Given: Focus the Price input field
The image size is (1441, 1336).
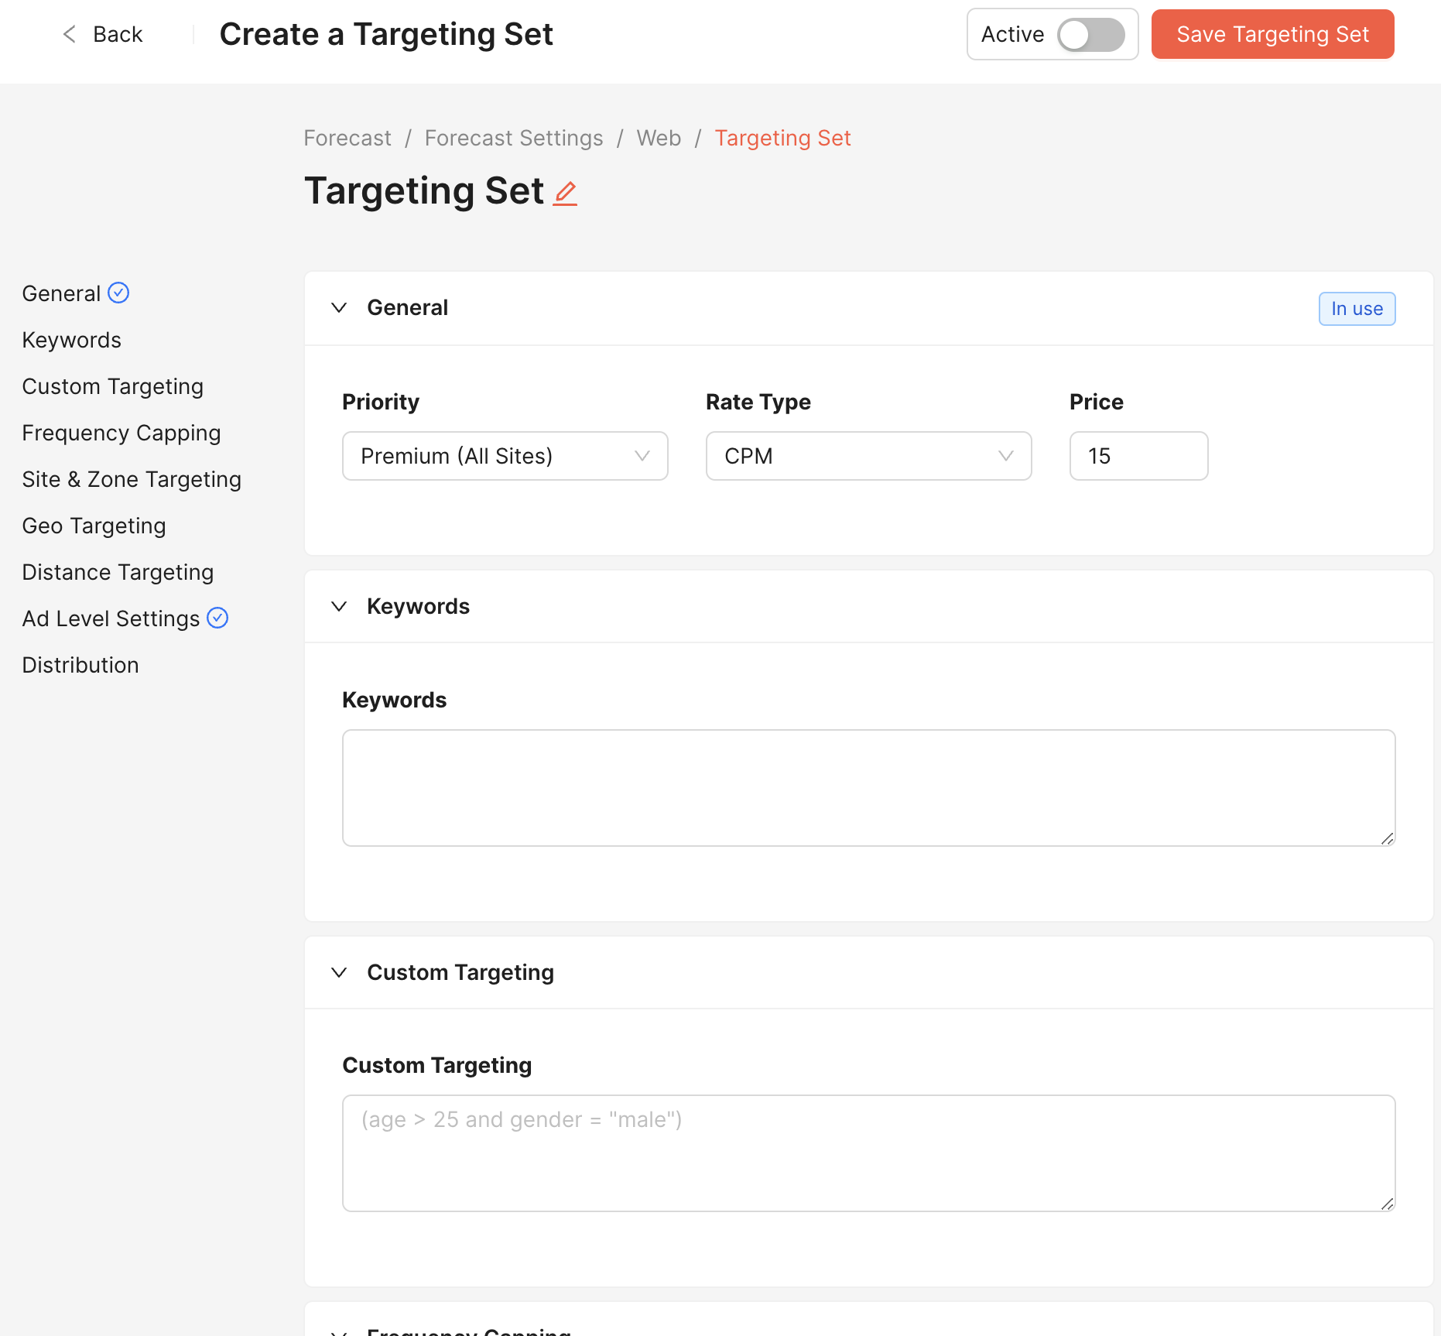Looking at the screenshot, I should pos(1138,456).
